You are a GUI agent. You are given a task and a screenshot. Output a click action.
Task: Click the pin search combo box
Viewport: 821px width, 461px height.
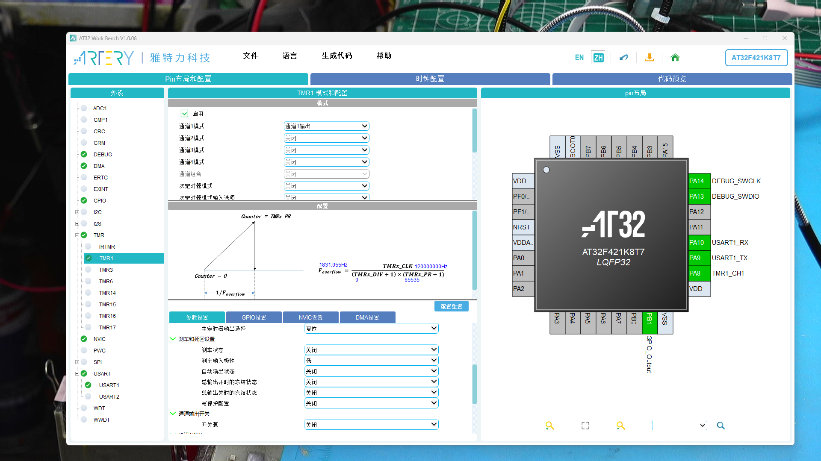coord(679,426)
